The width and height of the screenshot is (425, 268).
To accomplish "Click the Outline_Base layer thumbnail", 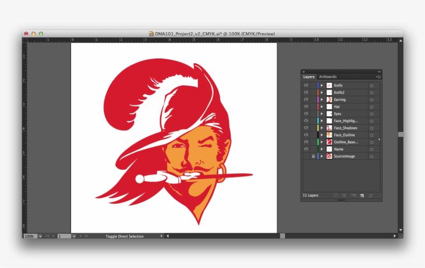I will pyautogui.click(x=329, y=142).
